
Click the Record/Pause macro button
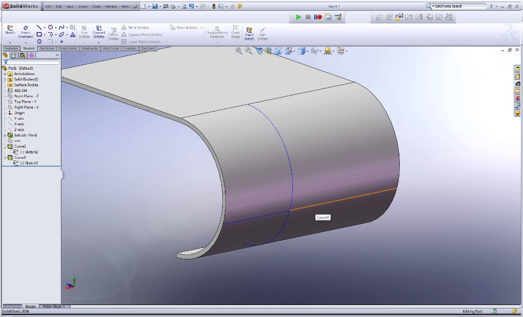[x=318, y=17]
